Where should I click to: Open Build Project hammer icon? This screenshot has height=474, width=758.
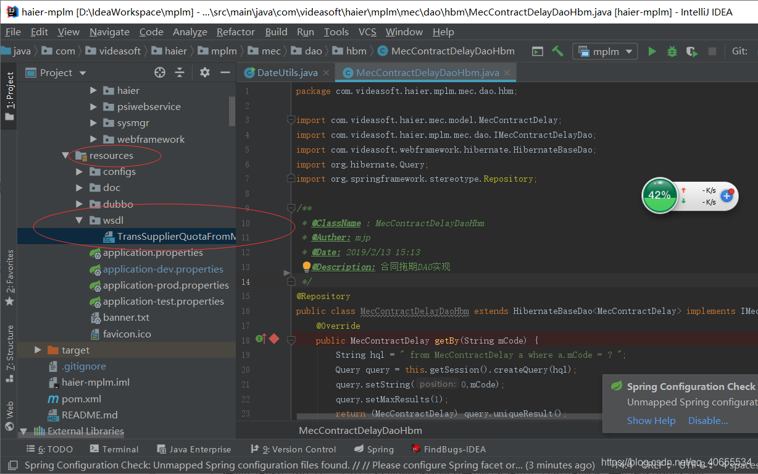point(557,51)
